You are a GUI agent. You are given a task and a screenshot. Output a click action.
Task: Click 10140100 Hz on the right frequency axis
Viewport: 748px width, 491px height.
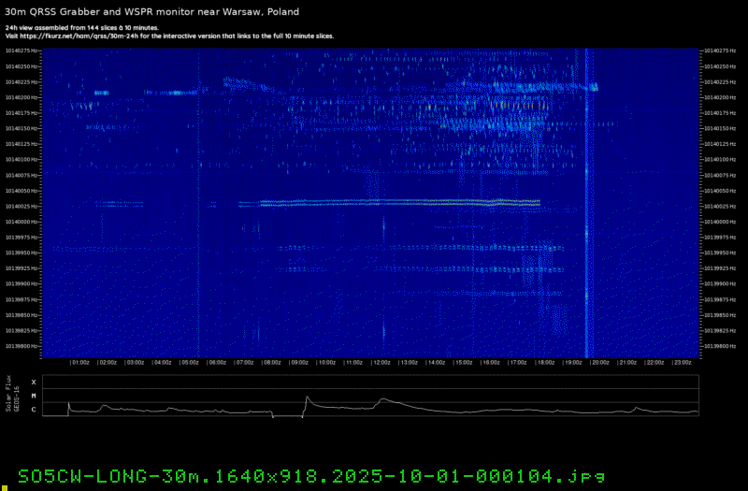pyautogui.click(x=720, y=159)
